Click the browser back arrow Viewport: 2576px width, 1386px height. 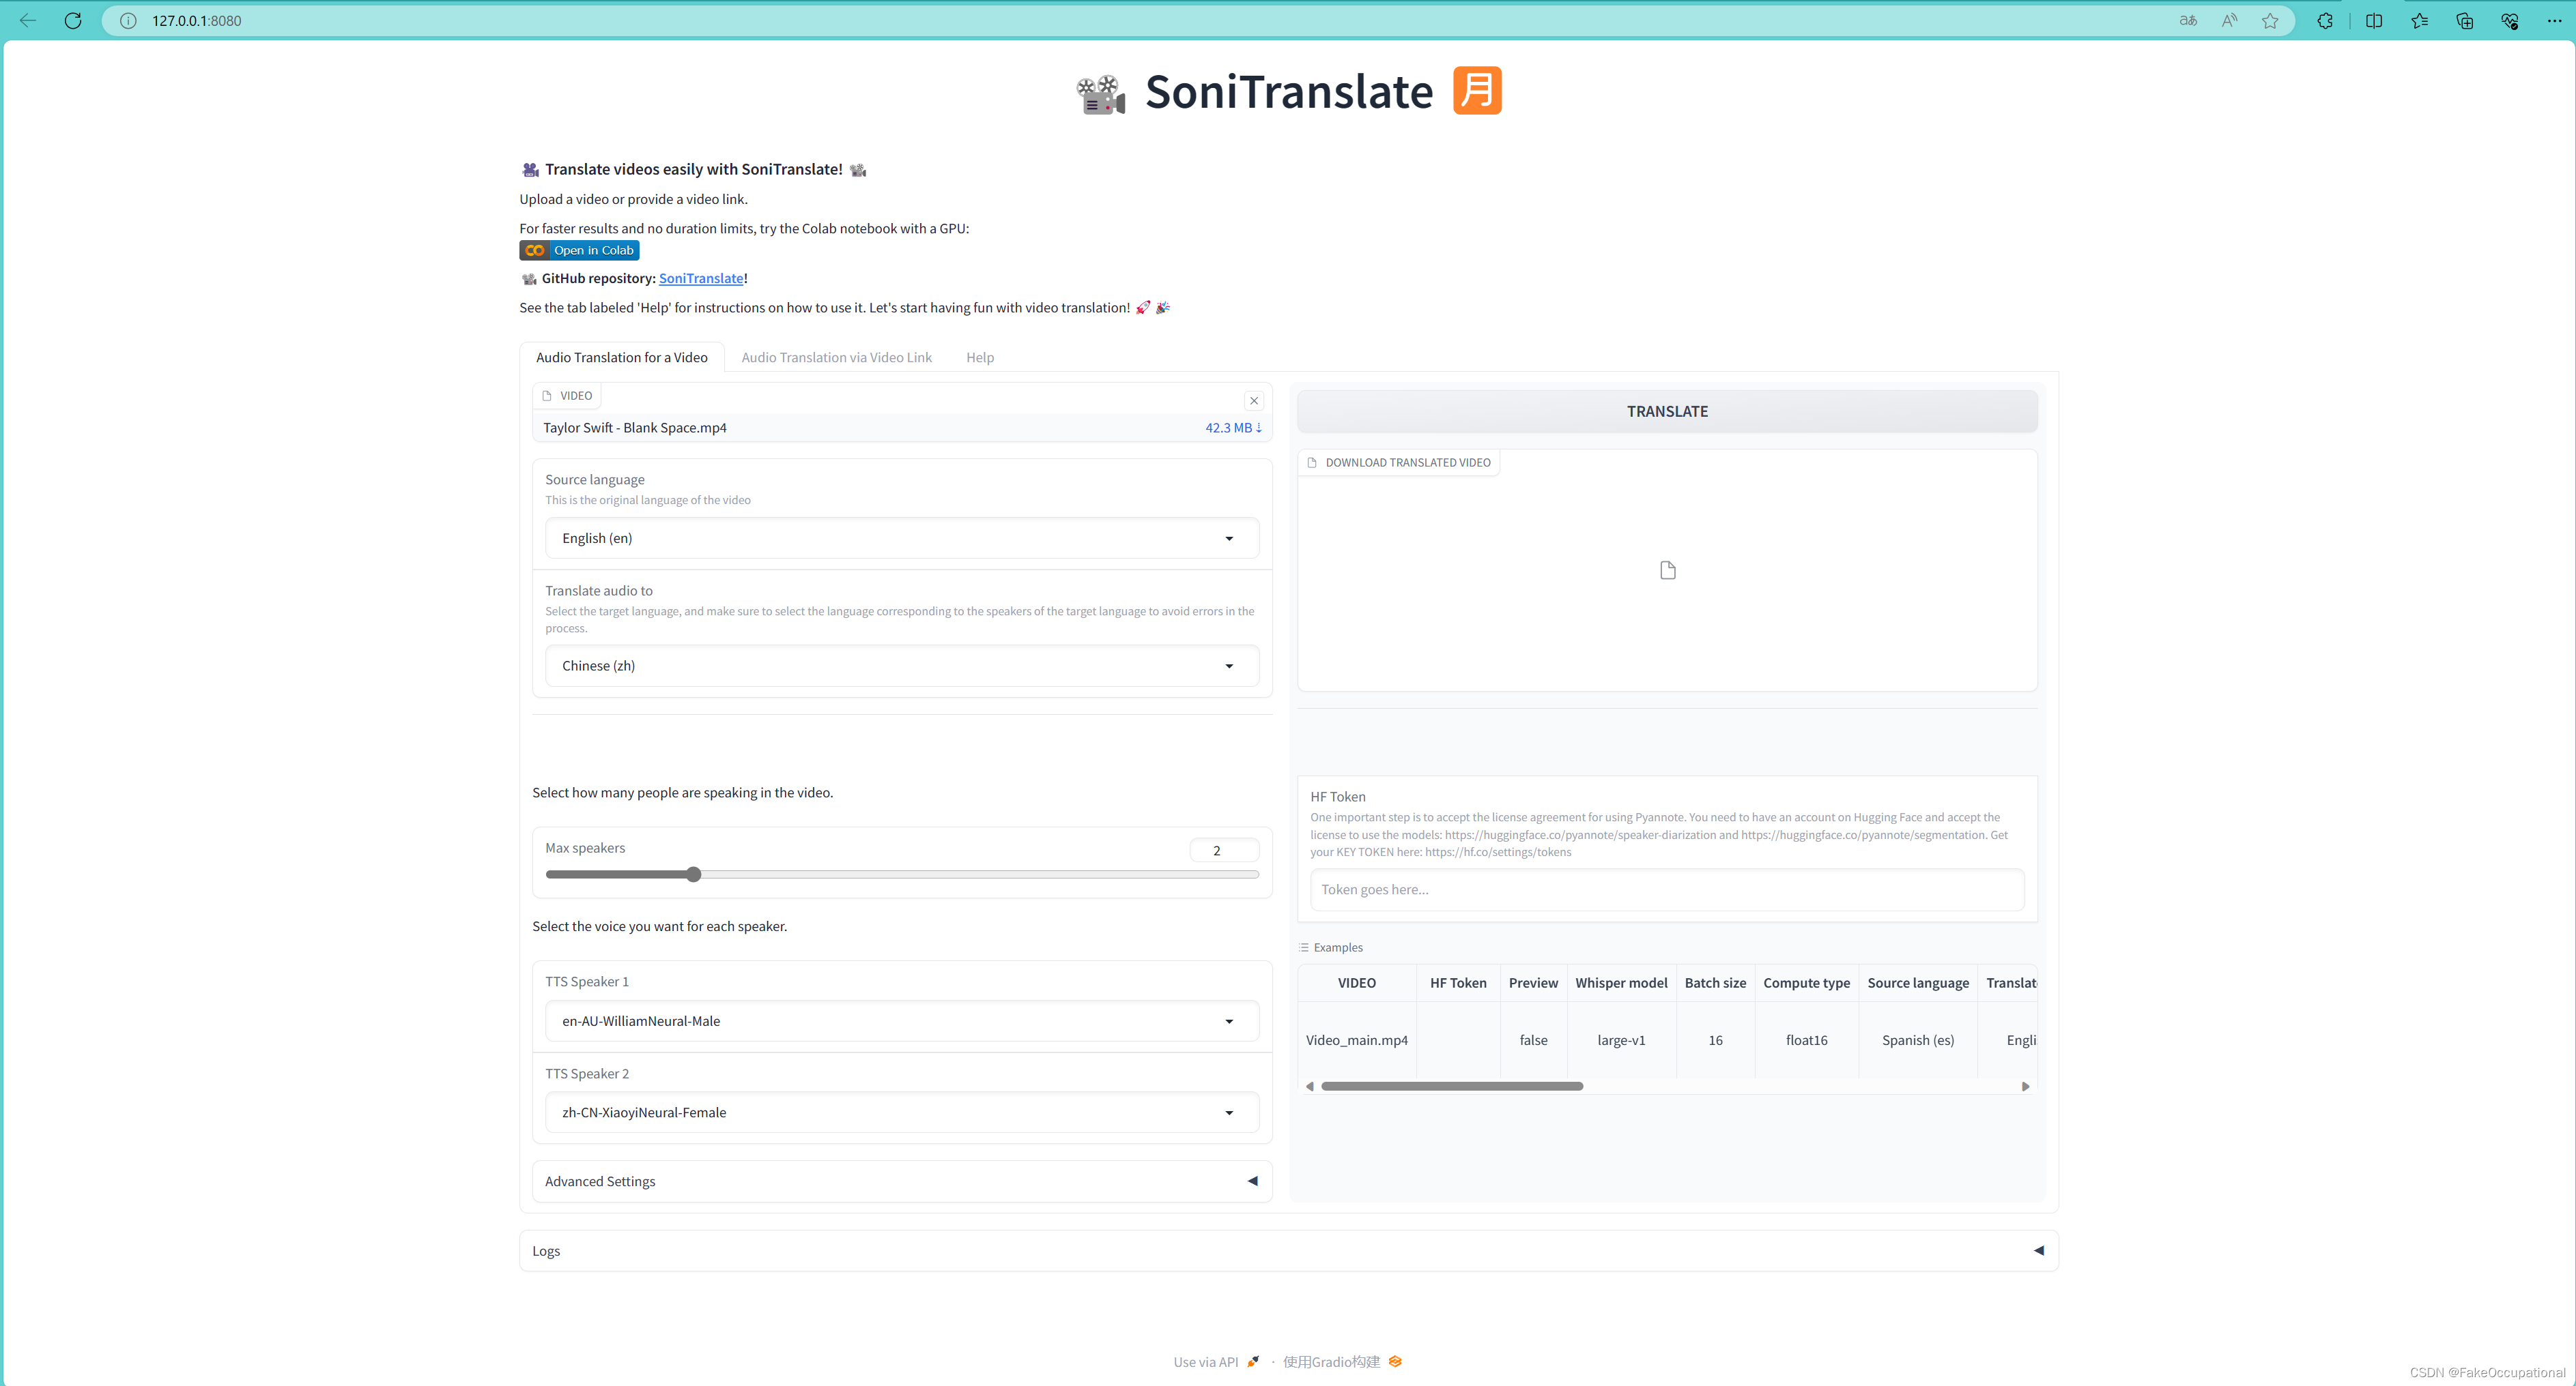[x=28, y=20]
